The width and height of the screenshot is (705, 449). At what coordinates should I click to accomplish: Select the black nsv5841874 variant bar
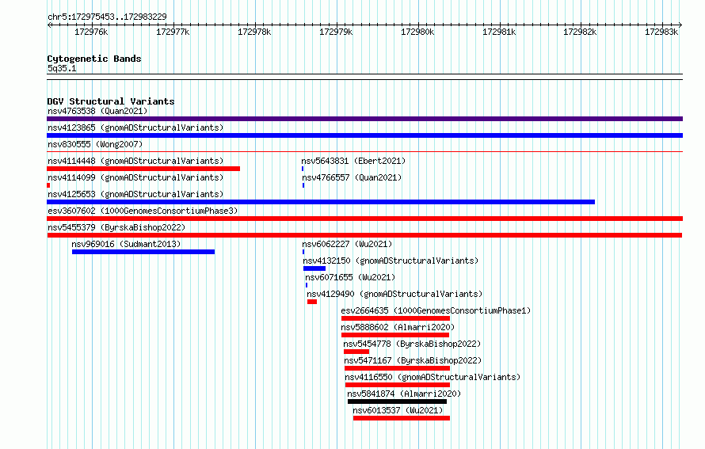click(x=397, y=401)
